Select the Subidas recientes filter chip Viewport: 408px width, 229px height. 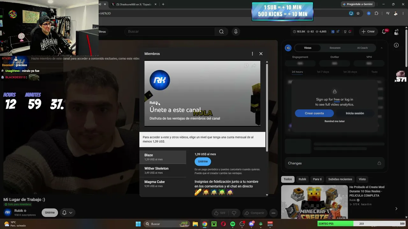click(340, 179)
